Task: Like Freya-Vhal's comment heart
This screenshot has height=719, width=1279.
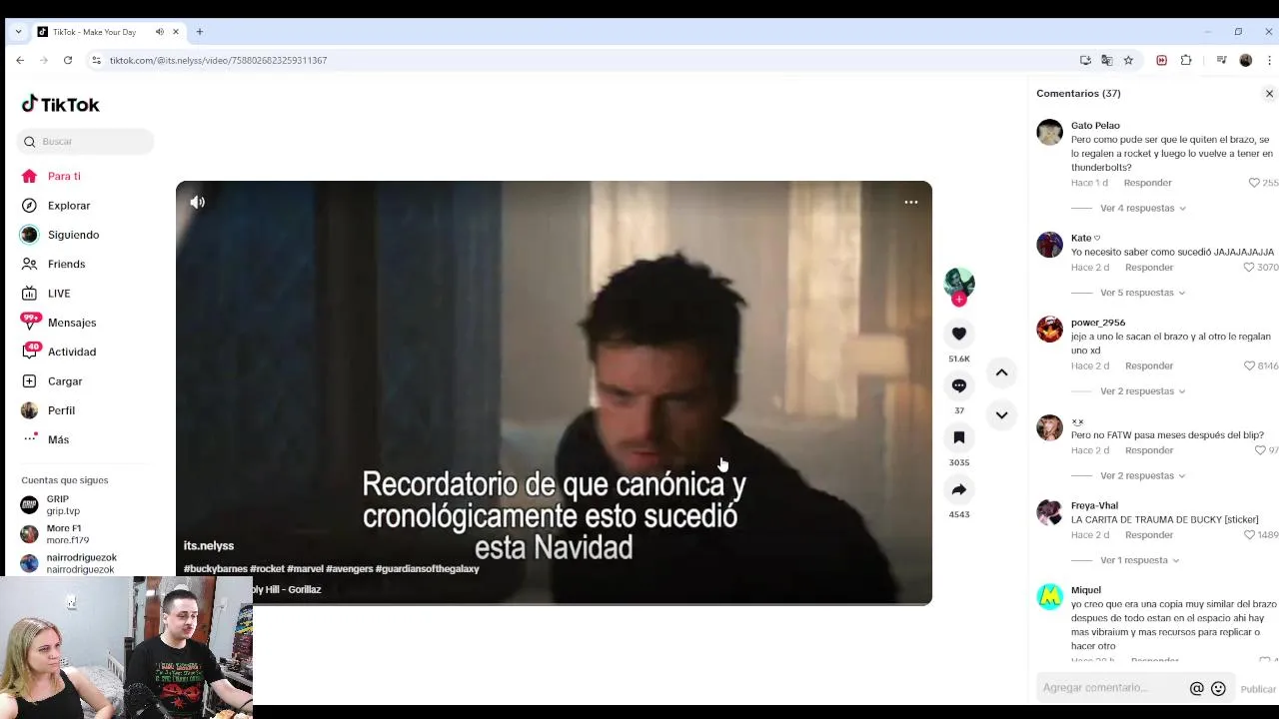Action: click(x=1249, y=535)
